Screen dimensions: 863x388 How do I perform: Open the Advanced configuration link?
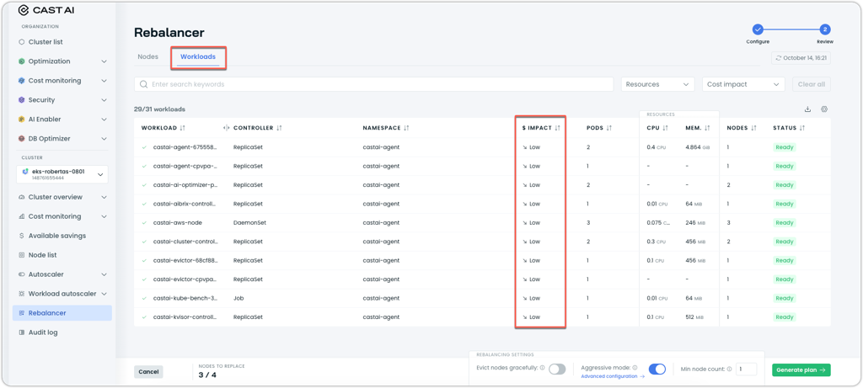[614, 376]
